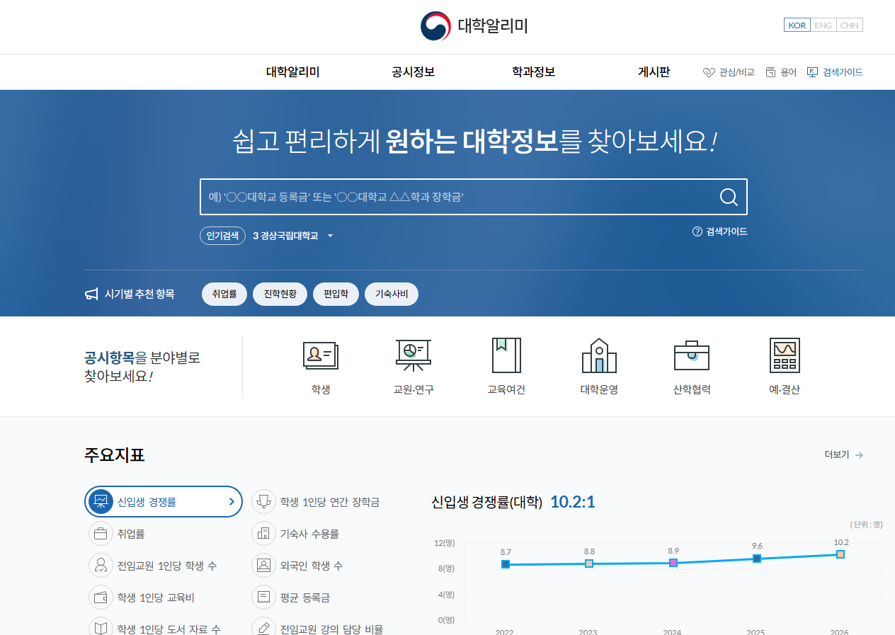Screen dimensions: 895x635
Task: Click the 대학알리미 logo emblem
Action: click(435, 26)
